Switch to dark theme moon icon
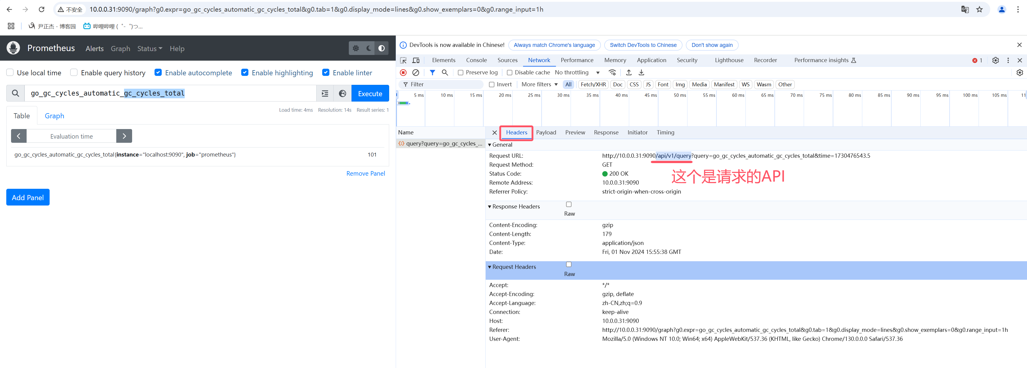This screenshot has width=1027, height=368. 369,48
